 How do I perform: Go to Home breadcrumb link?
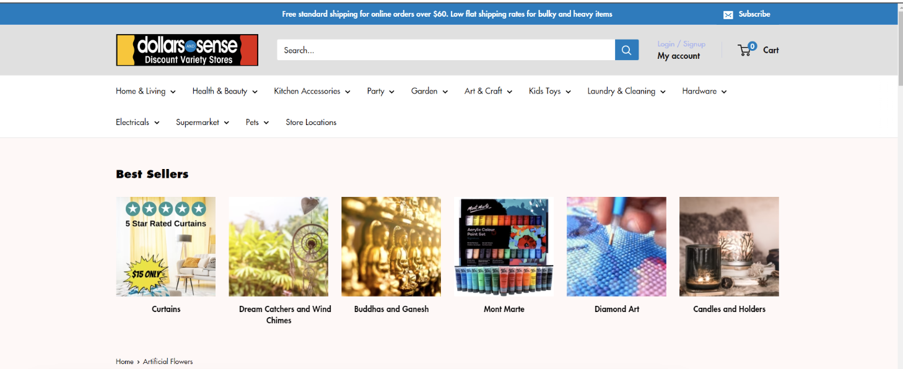124,362
